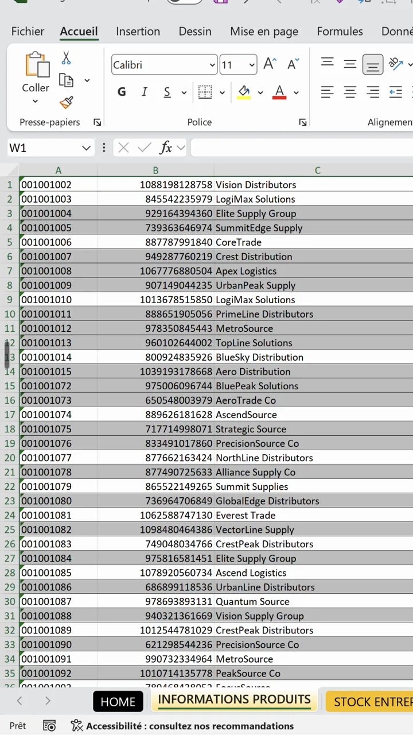Switch to the Insertion tab
The image size is (413, 735).
click(x=138, y=32)
